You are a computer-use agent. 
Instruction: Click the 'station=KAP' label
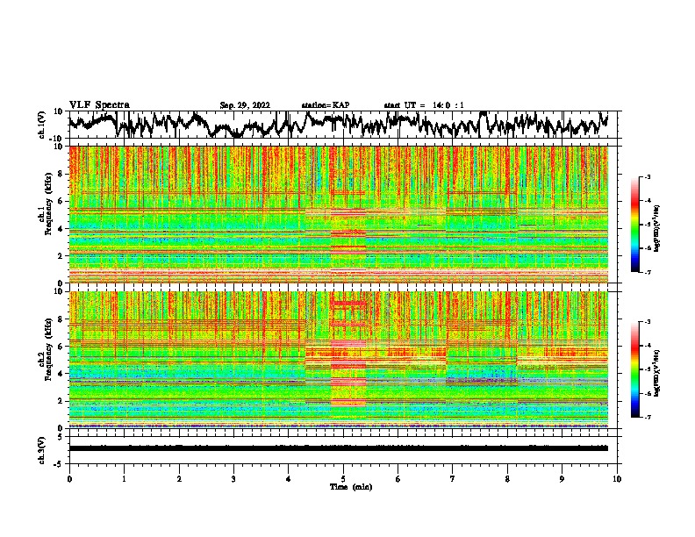[326, 105]
